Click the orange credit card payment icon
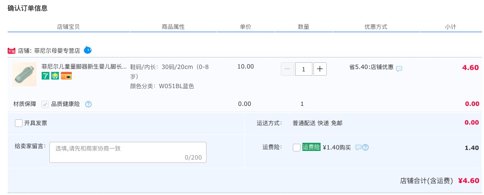This screenshot has height=195, width=484. (66, 76)
